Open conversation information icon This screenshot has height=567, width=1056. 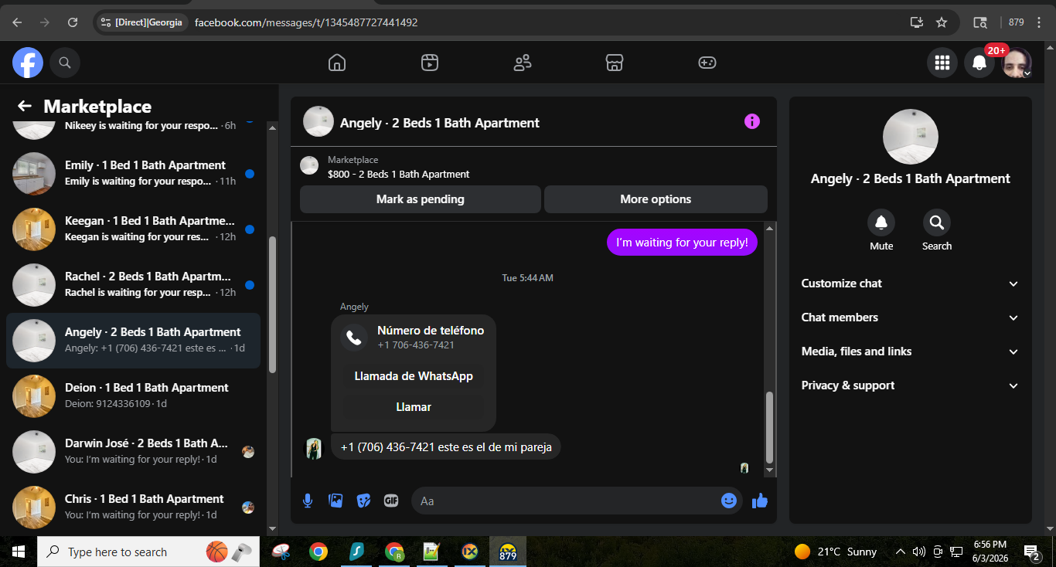(752, 121)
